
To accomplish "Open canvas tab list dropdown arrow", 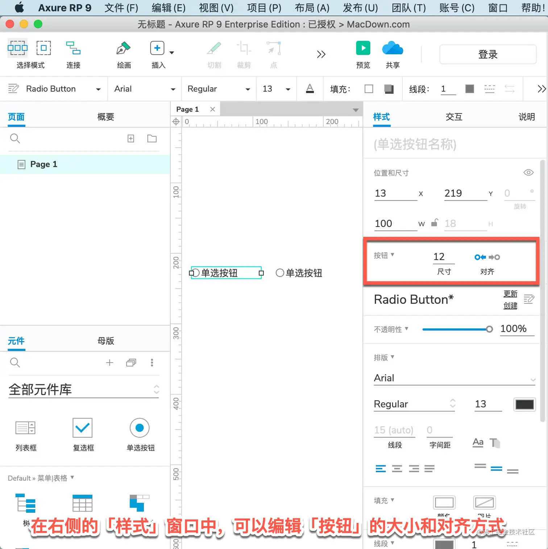I will click(x=356, y=110).
